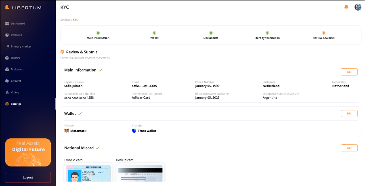Open the Front Id card thumbnail
Viewport: 365px width, 186px height.
[x=88, y=173]
